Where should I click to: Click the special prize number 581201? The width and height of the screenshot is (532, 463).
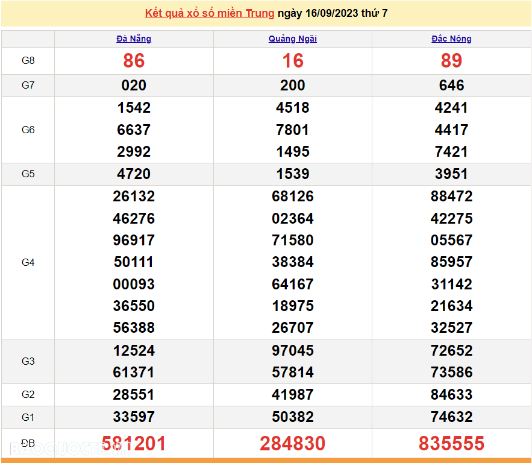tap(134, 444)
